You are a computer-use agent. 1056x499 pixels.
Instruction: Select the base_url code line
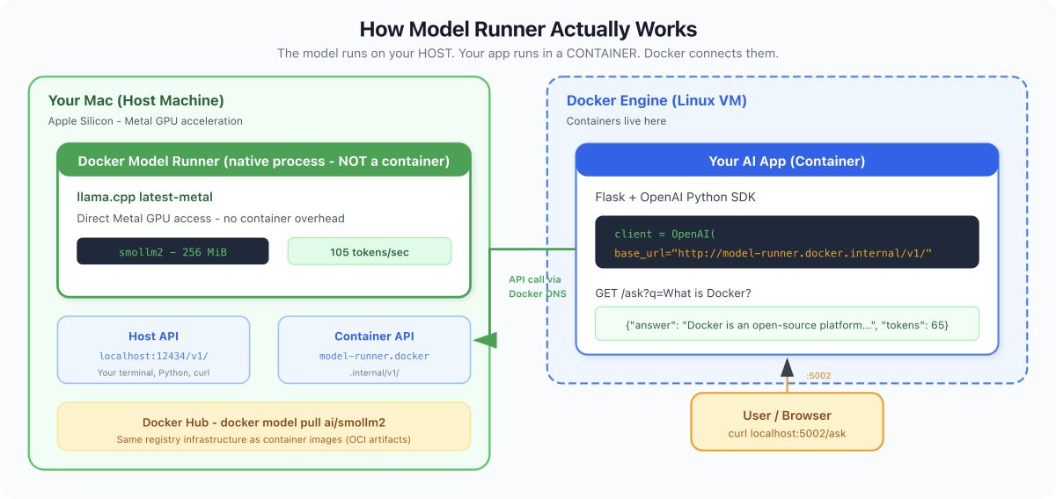(x=773, y=253)
